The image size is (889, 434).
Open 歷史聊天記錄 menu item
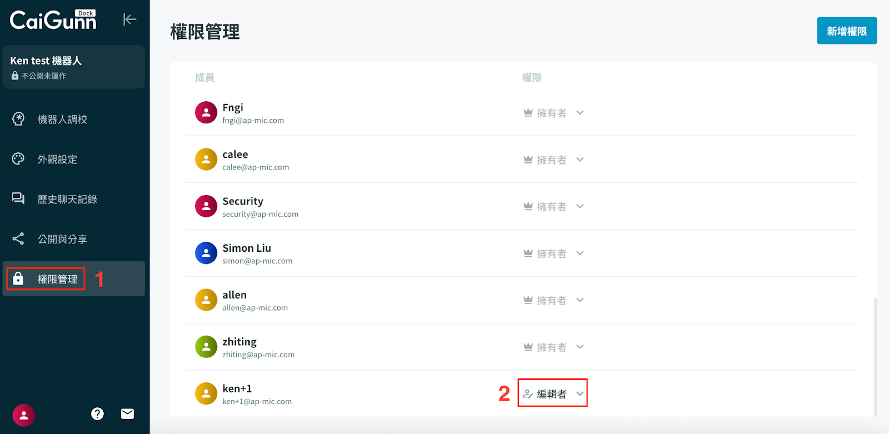click(67, 199)
